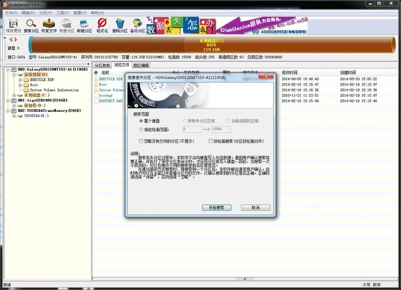Switch to the 分区参数 tab
Viewport: 401px width, 290px height.
click(x=102, y=65)
